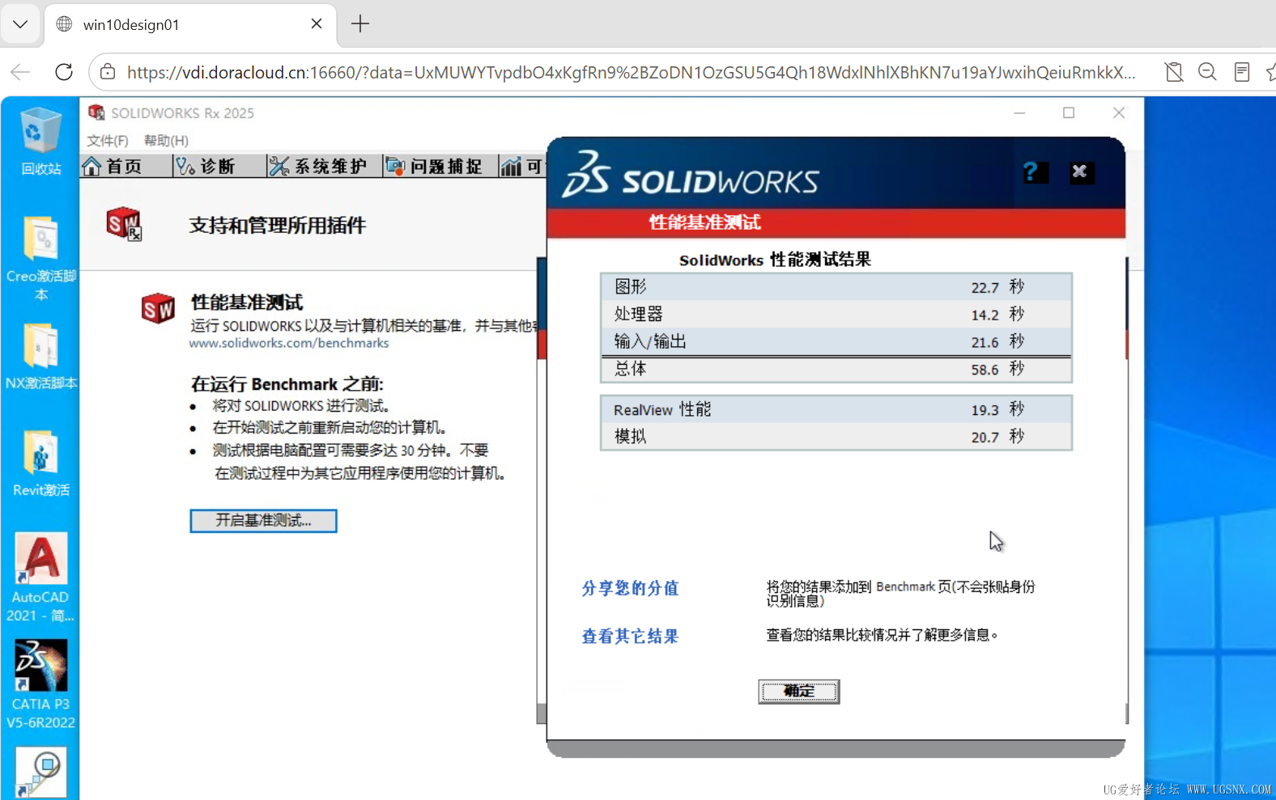1276x800 pixels.
Task: Click the 性能基准测试 red banner title
Action: [x=704, y=222]
